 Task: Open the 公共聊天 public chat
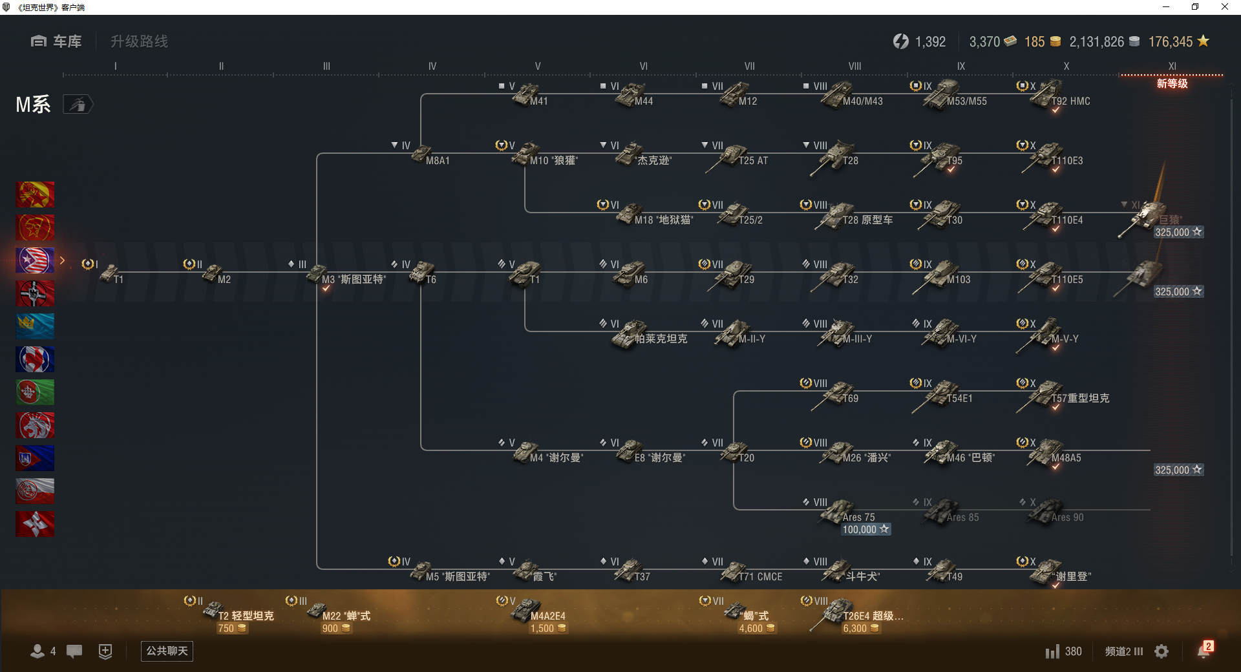tap(167, 651)
